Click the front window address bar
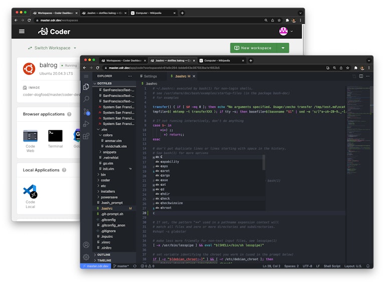 point(214,68)
